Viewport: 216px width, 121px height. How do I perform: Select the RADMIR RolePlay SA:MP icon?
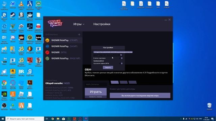47,46
